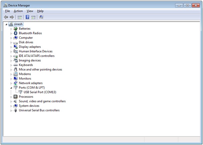Expand the Display adapters node
Image resolution: width=203 pixels, height=145 pixels.
11,47
